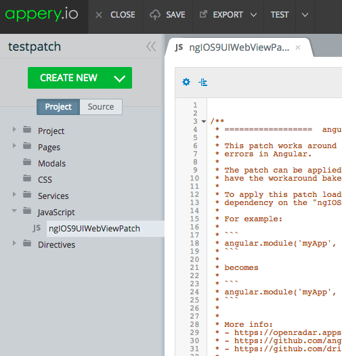
Task: Click the Pages folder icon
Action: coord(27,146)
